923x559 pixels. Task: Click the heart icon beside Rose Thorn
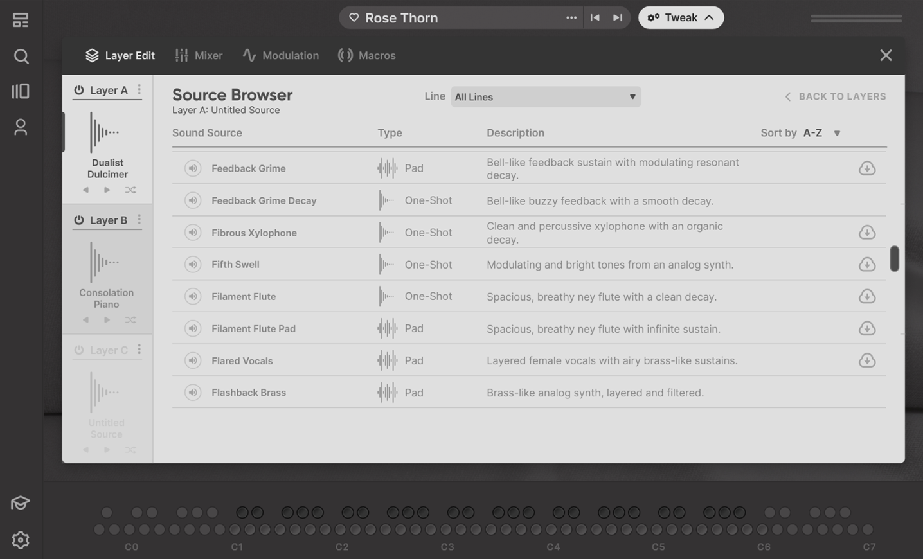354,18
